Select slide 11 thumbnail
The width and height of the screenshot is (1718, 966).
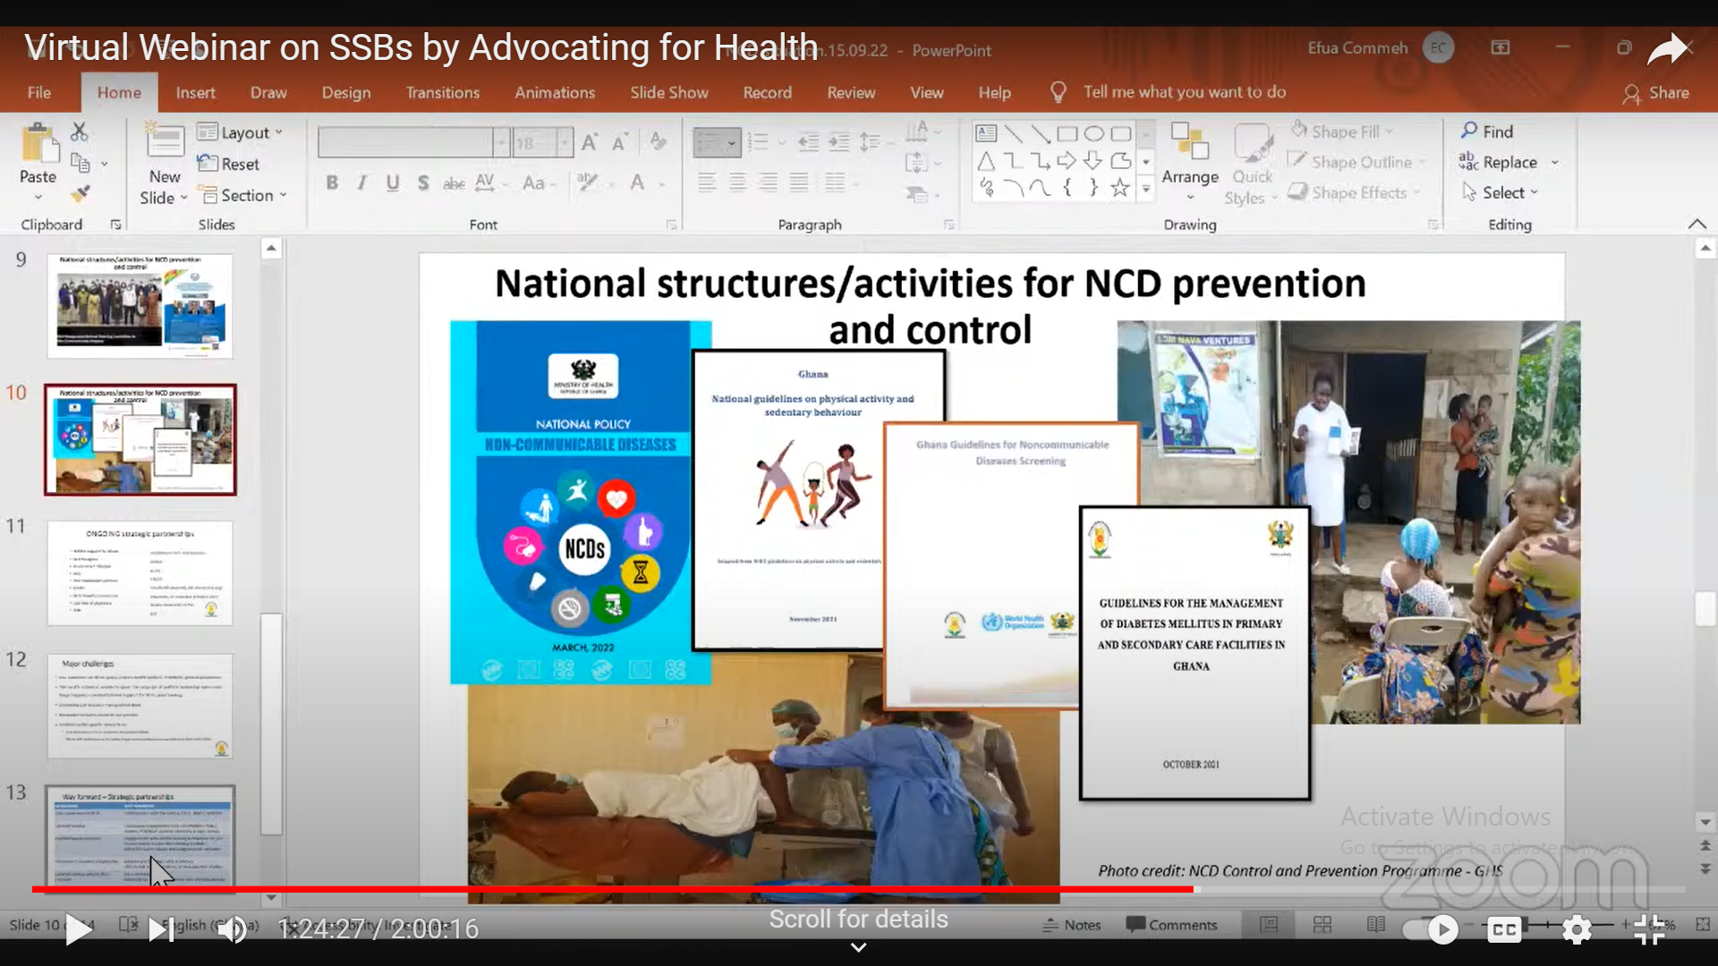click(x=140, y=573)
